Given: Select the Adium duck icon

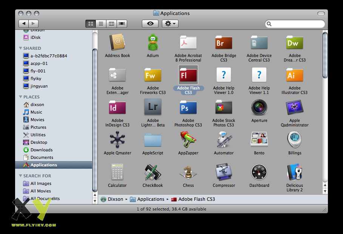Looking at the screenshot, I should 153,42.
